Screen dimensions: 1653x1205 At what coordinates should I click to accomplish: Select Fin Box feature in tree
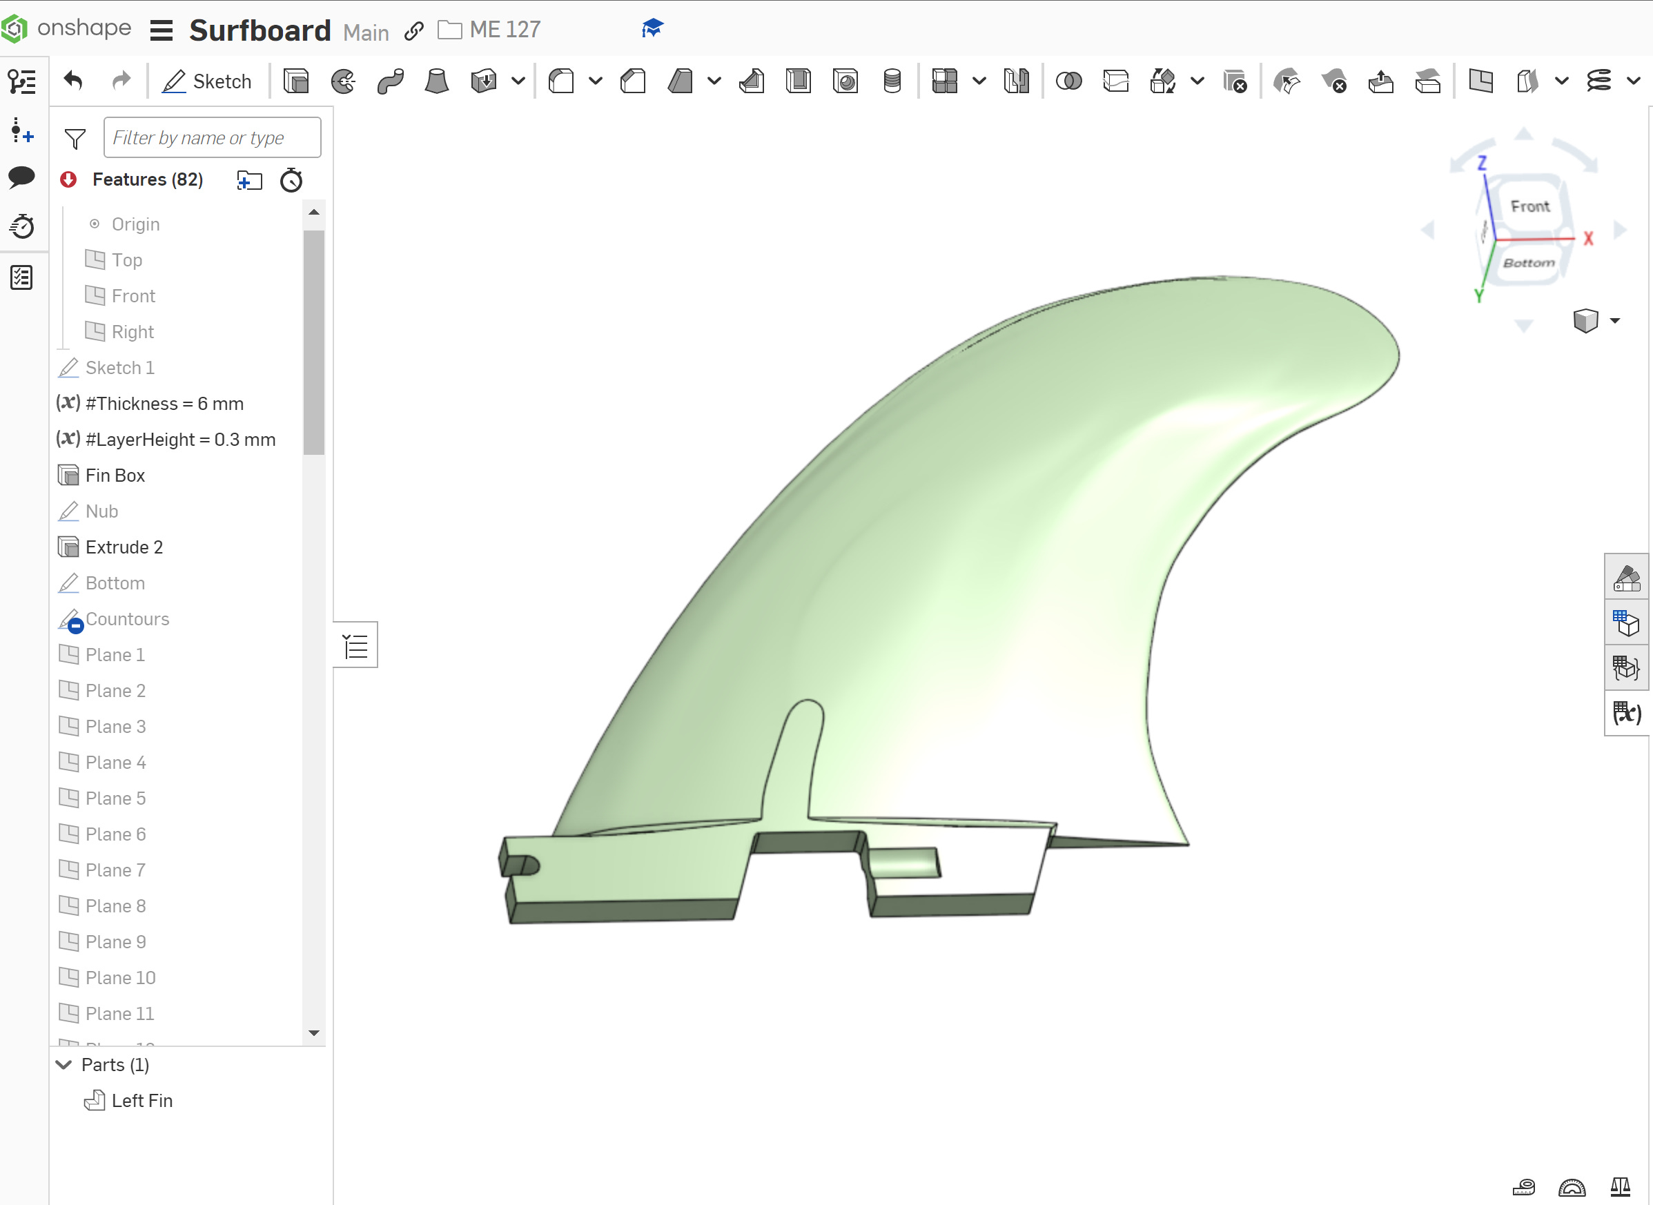[115, 476]
